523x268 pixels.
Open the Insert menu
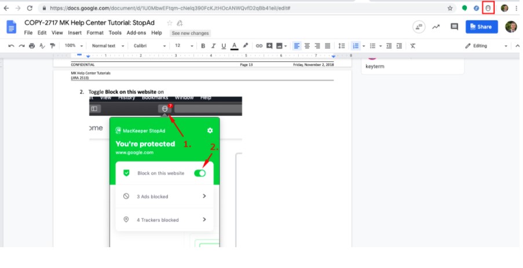75,32
